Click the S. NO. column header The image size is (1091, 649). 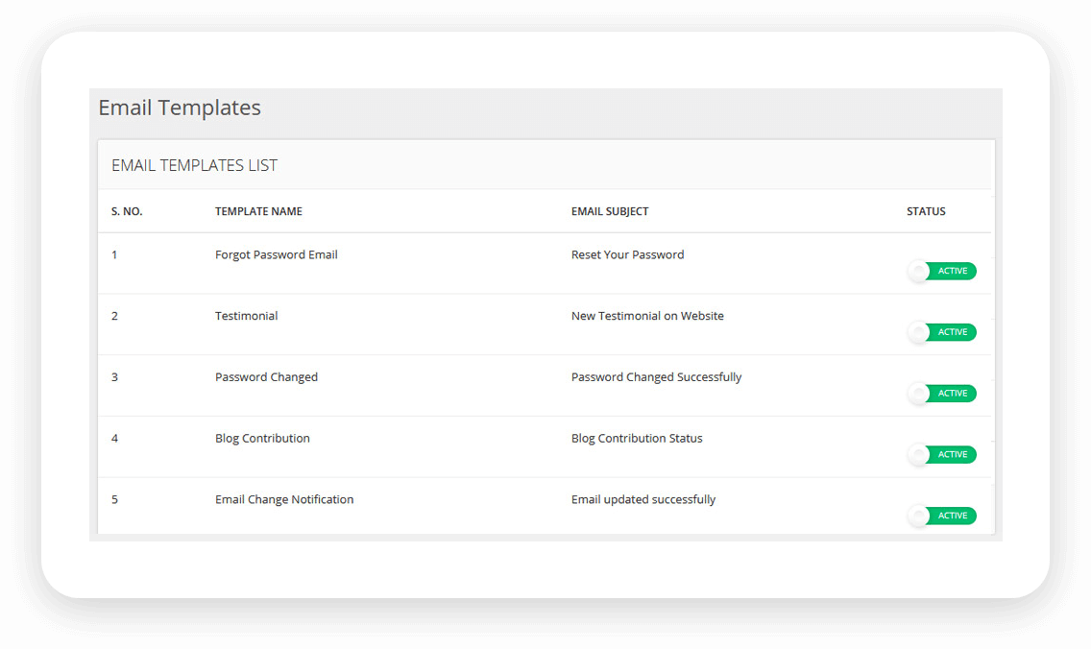click(127, 211)
